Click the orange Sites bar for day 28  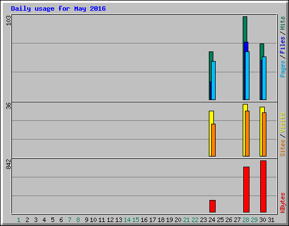[x=247, y=133]
